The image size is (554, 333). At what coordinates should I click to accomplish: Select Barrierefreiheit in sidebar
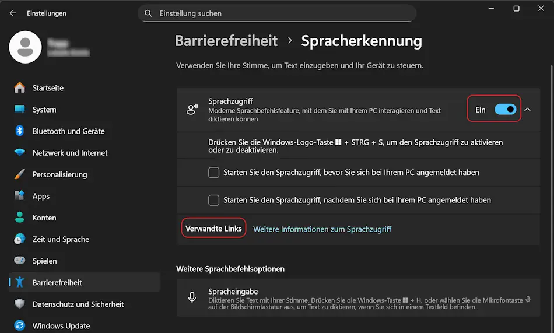(85, 282)
